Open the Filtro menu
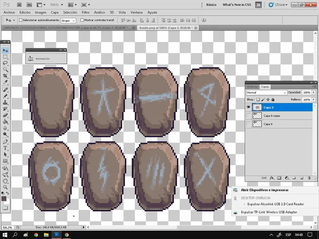The width and height of the screenshot is (319, 239). click(x=85, y=12)
